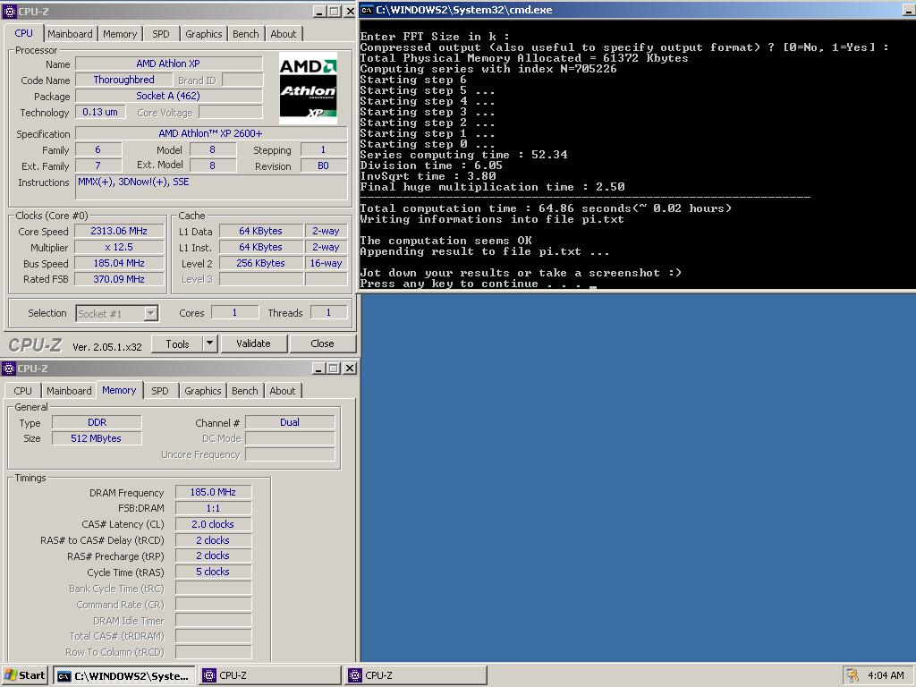Switch to the CPU tab in the lower CPU-Z window
The width and height of the screenshot is (916, 687).
(22, 391)
